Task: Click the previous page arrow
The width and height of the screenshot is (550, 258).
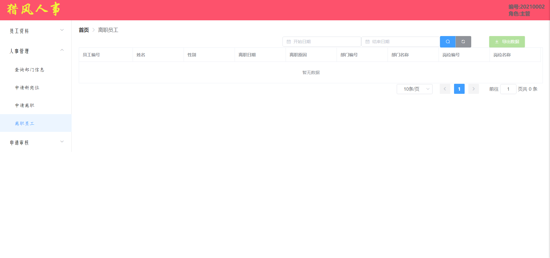Action: click(445, 89)
